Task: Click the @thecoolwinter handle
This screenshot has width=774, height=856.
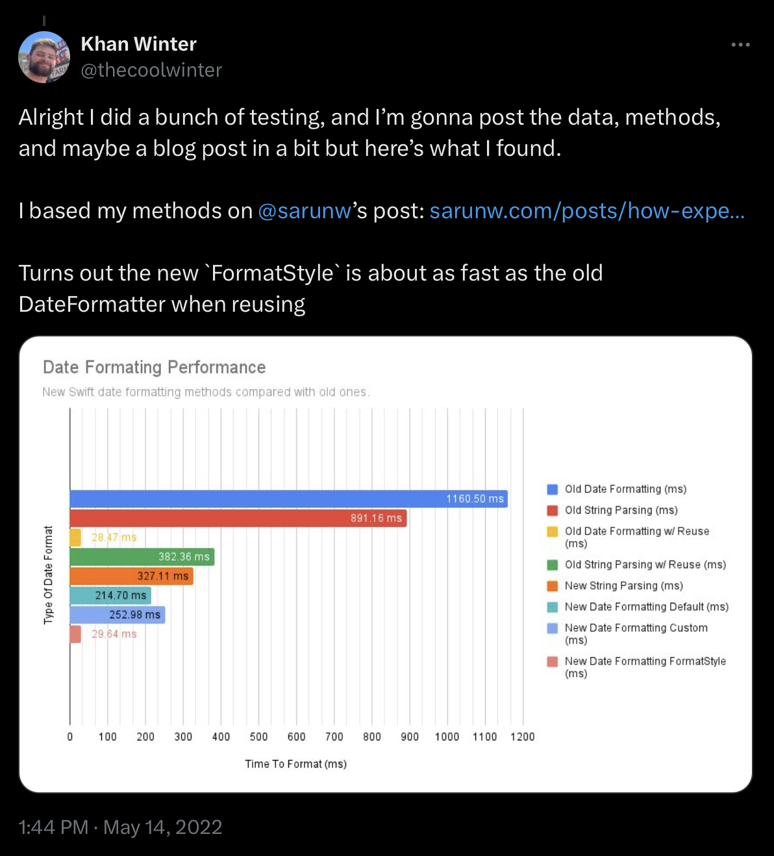Action: (x=151, y=70)
